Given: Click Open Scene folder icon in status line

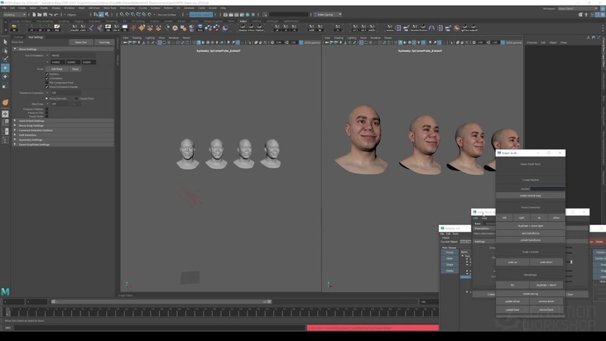Looking at the screenshot, I should [x=40, y=15].
